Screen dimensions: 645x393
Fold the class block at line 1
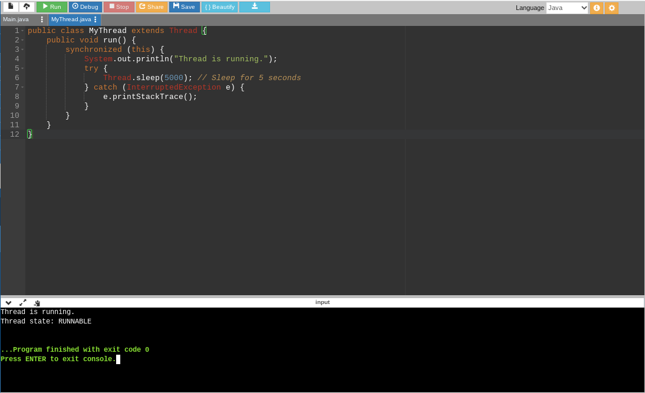[22, 31]
